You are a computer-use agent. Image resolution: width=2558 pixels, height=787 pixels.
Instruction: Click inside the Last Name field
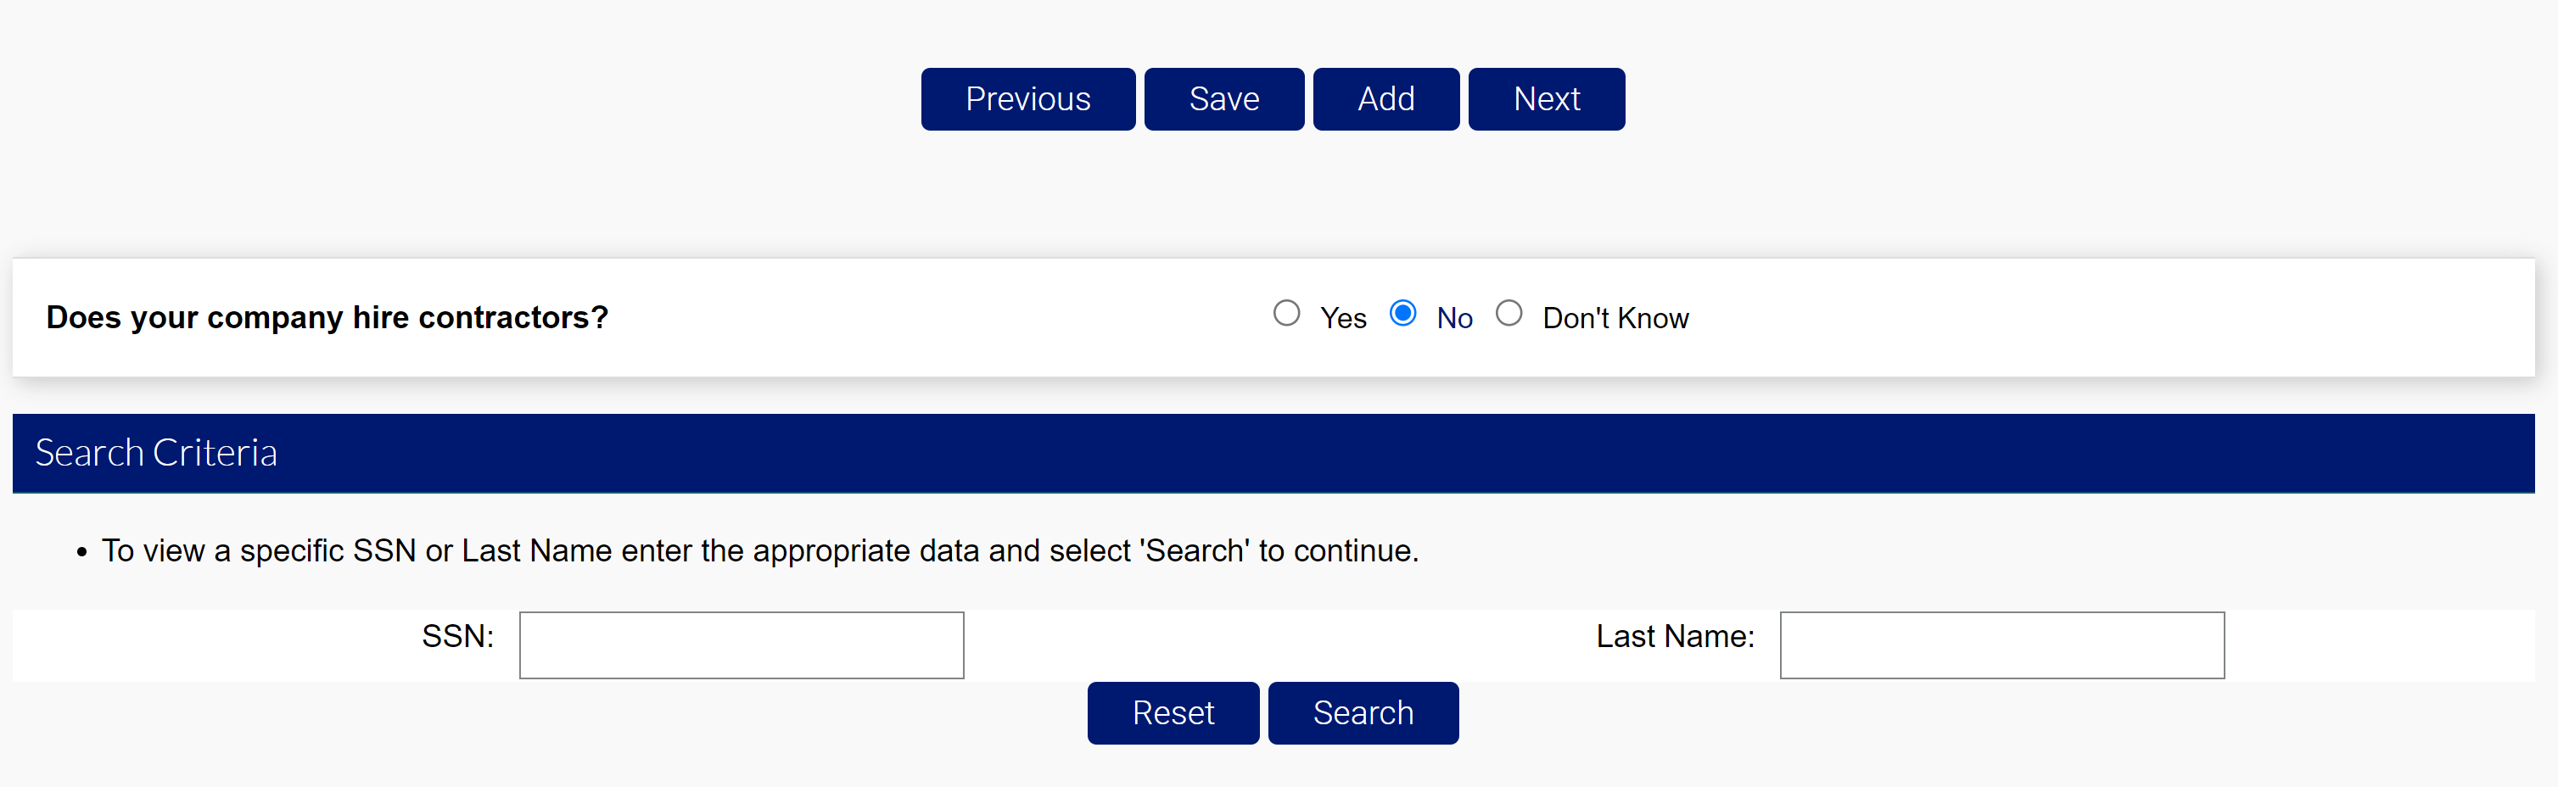coord(2001,645)
